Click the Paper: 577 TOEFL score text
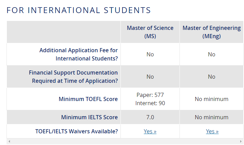 (x=150, y=95)
